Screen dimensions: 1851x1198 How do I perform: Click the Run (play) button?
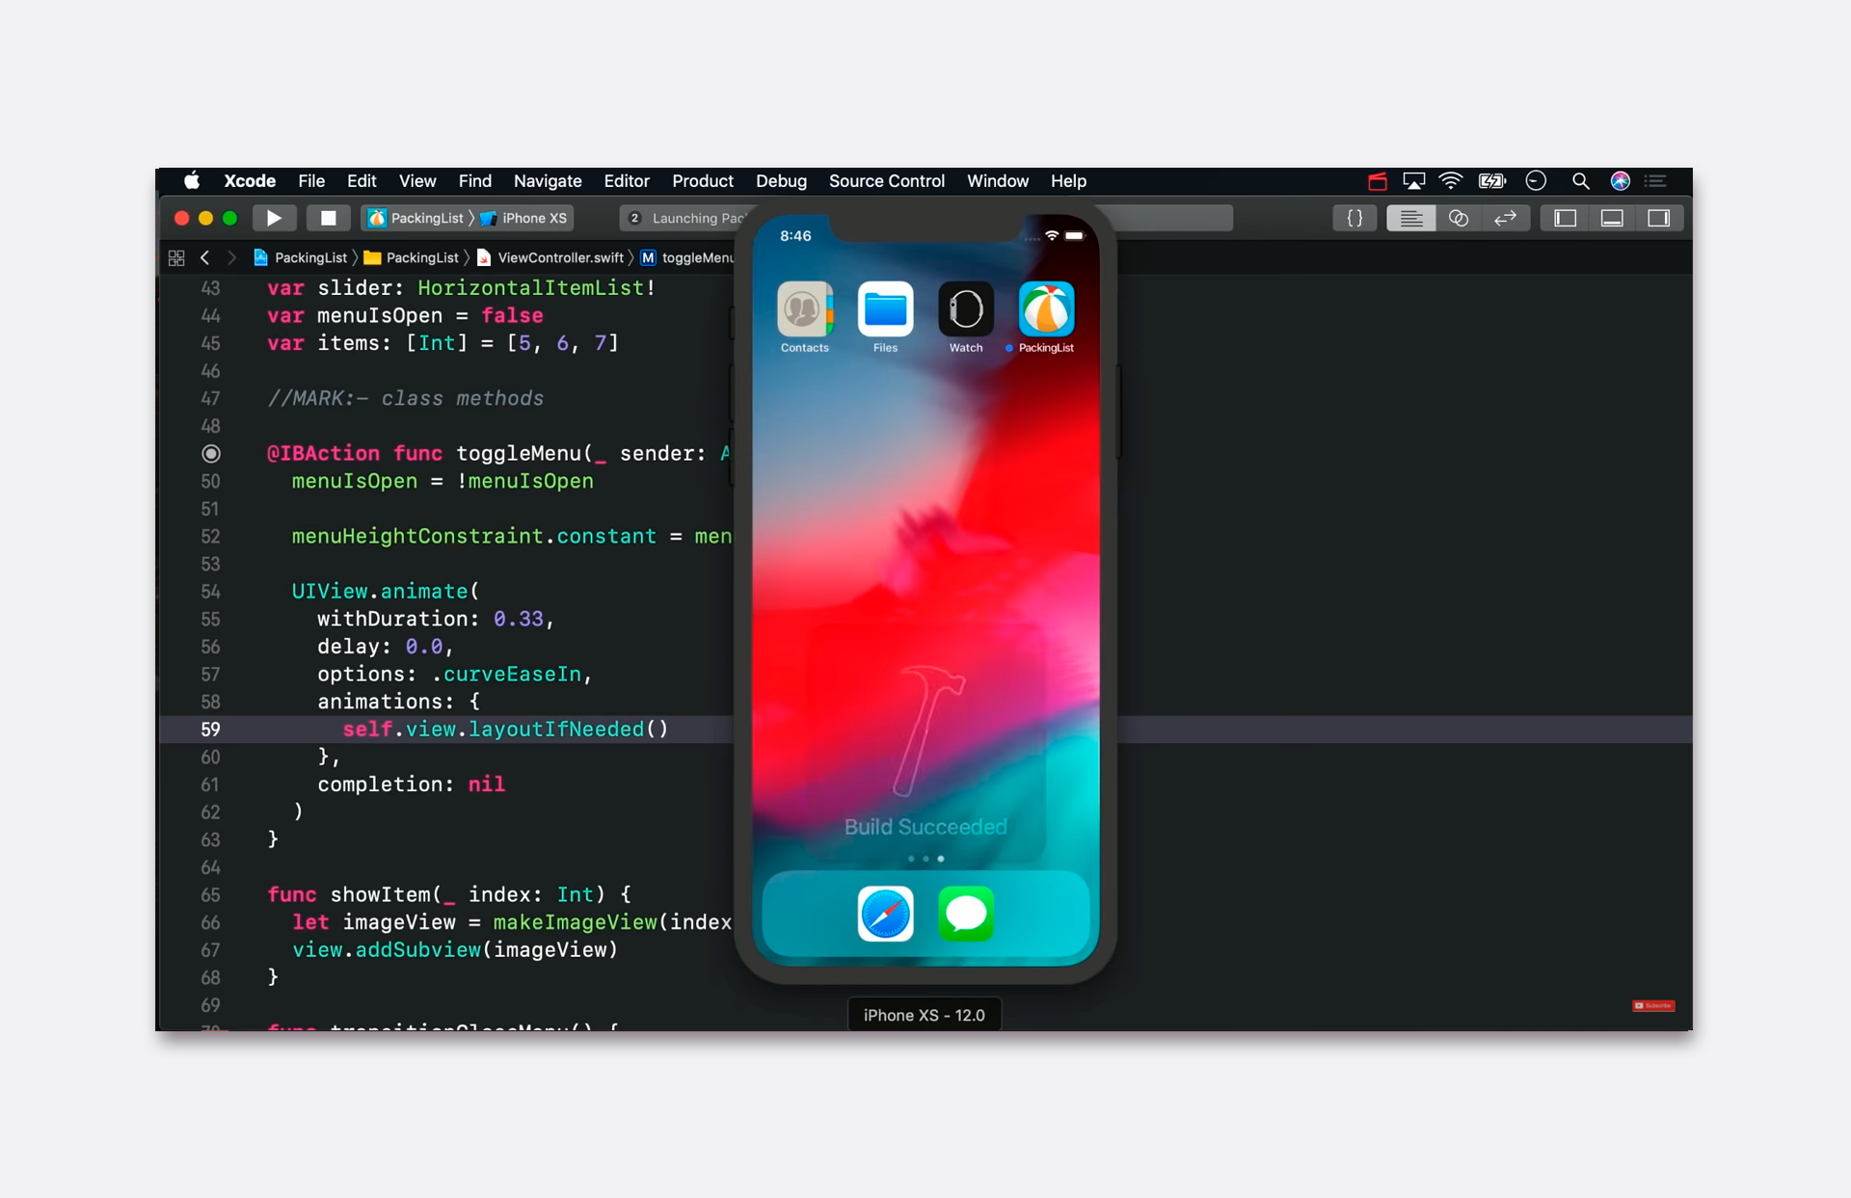[274, 218]
